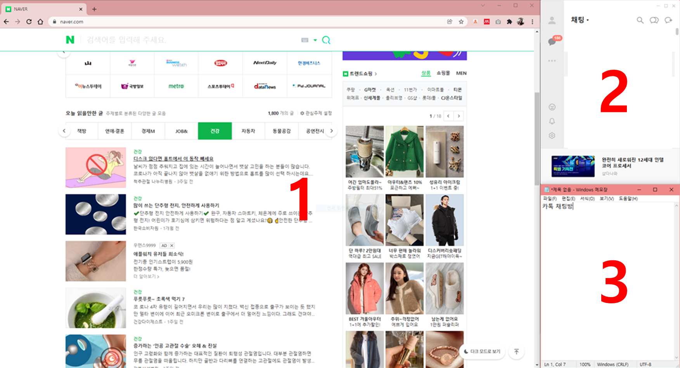Click Chrome forward arrow

[17, 22]
